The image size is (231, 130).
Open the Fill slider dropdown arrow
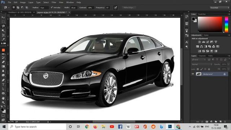click(x=228, y=69)
